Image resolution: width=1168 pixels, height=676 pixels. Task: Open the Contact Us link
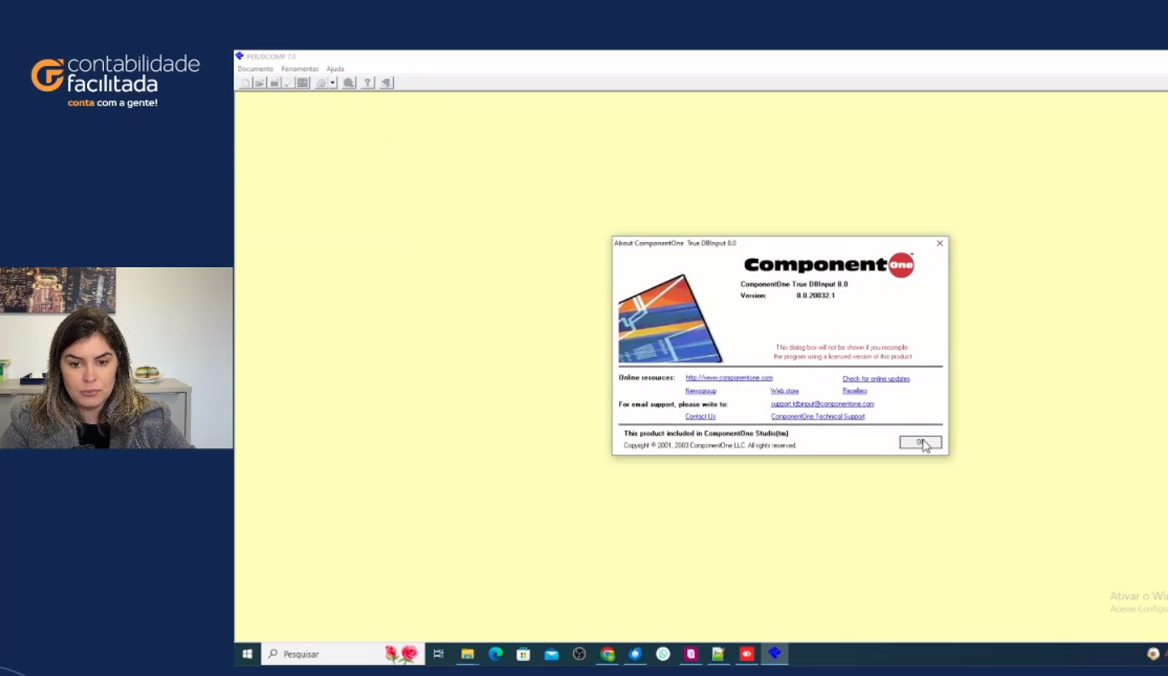pos(700,416)
